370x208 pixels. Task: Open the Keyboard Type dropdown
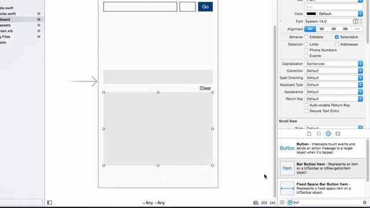point(334,85)
